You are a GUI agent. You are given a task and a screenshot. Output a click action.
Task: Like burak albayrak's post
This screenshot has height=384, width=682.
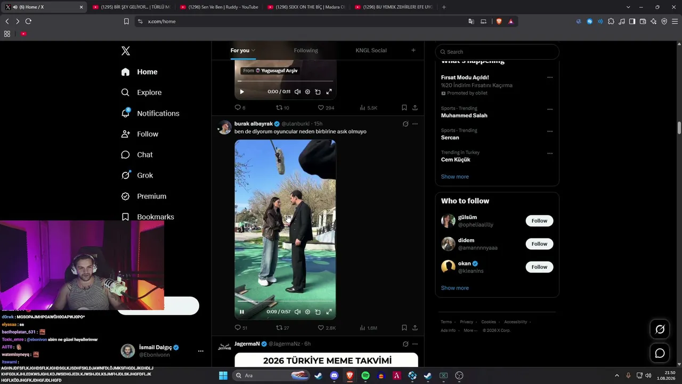327,328
